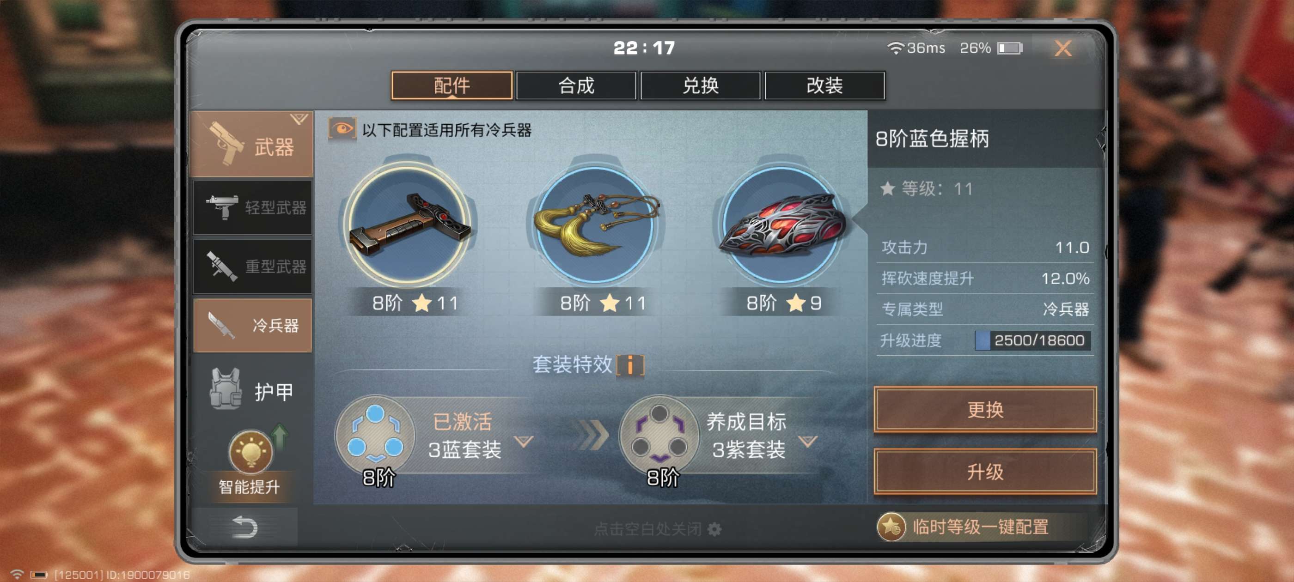Click the 更换 replace button
The image size is (1294, 582).
[985, 409]
